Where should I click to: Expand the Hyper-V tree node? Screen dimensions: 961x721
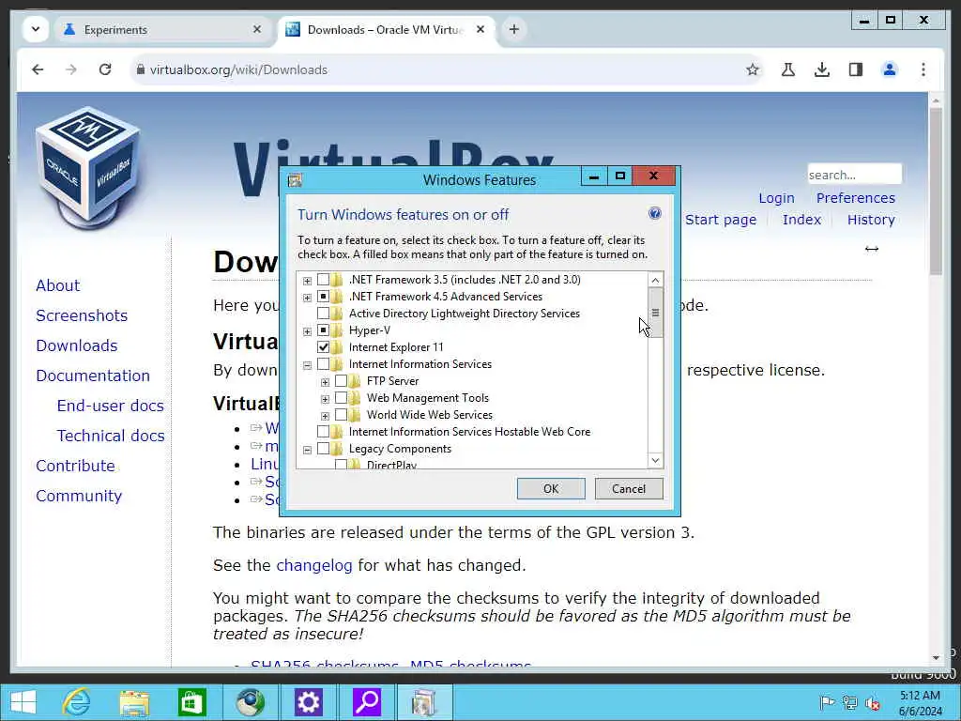point(307,331)
